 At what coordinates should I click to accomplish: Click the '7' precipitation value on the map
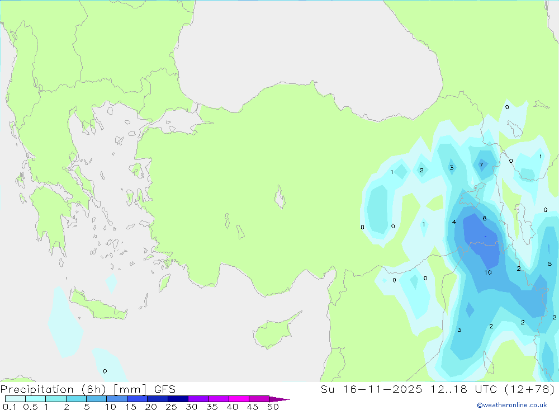point(481,164)
